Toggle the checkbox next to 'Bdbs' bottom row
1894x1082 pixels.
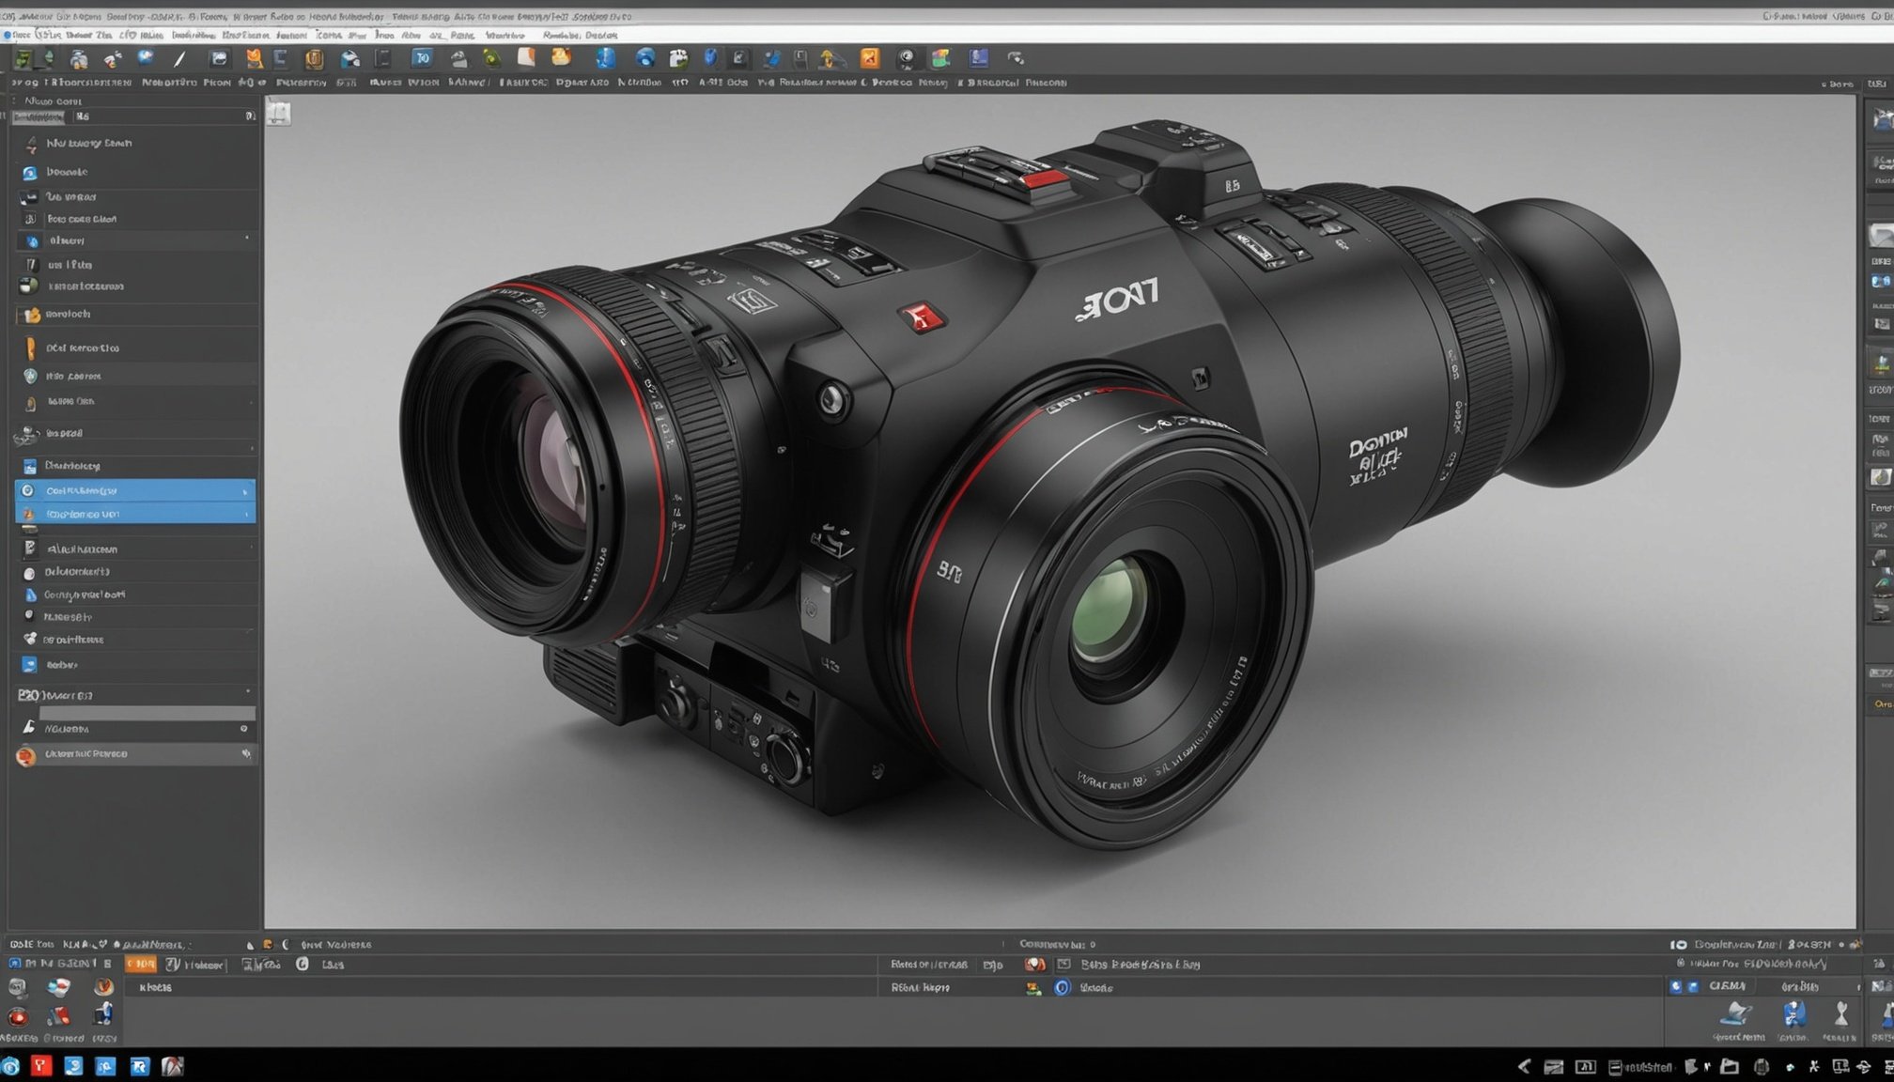(1063, 965)
